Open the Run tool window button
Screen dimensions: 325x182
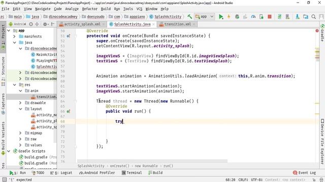pyautogui.click(x=17, y=173)
